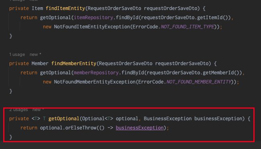Click the findMemberEntity method name
This screenshot has width=261, height=149.
click(74, 64)
